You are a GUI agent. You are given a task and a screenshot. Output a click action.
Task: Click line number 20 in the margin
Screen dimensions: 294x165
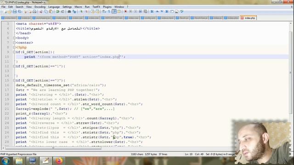(7, 104)
